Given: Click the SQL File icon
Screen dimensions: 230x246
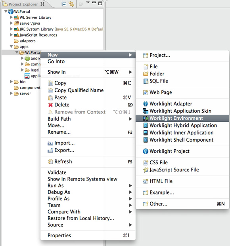Looking at the screenshot, I should (146, 81).
